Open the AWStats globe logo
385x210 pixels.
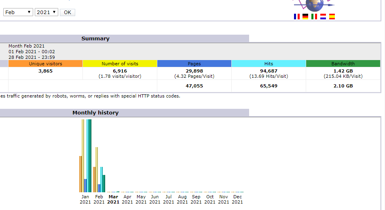click(x=314, y=5)
